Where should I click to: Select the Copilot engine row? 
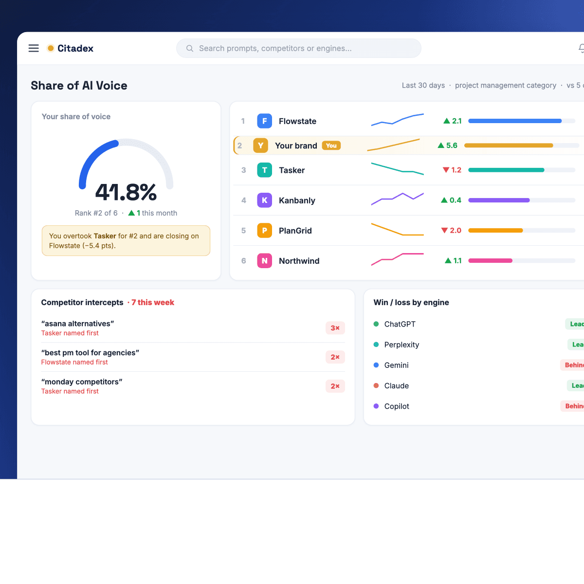point(478,406)
